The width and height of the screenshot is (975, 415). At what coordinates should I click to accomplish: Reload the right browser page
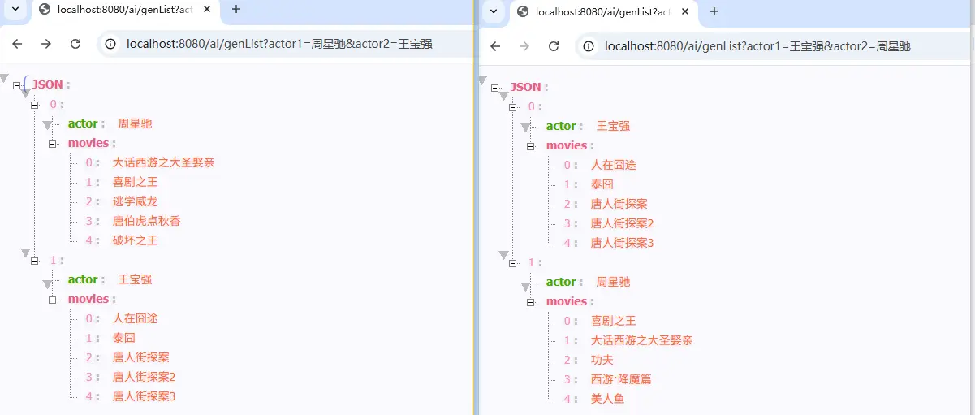coord(554,46)
